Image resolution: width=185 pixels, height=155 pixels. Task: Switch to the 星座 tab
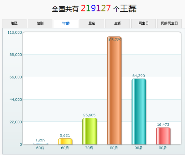pos(92,23)
